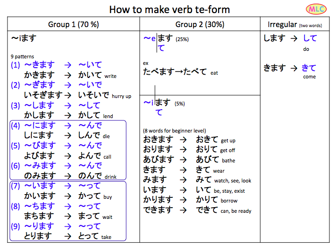The height and width of the screenshot is (252, 335).
Task: Click pattern '(7) ～います'
Action: point(33,186)
